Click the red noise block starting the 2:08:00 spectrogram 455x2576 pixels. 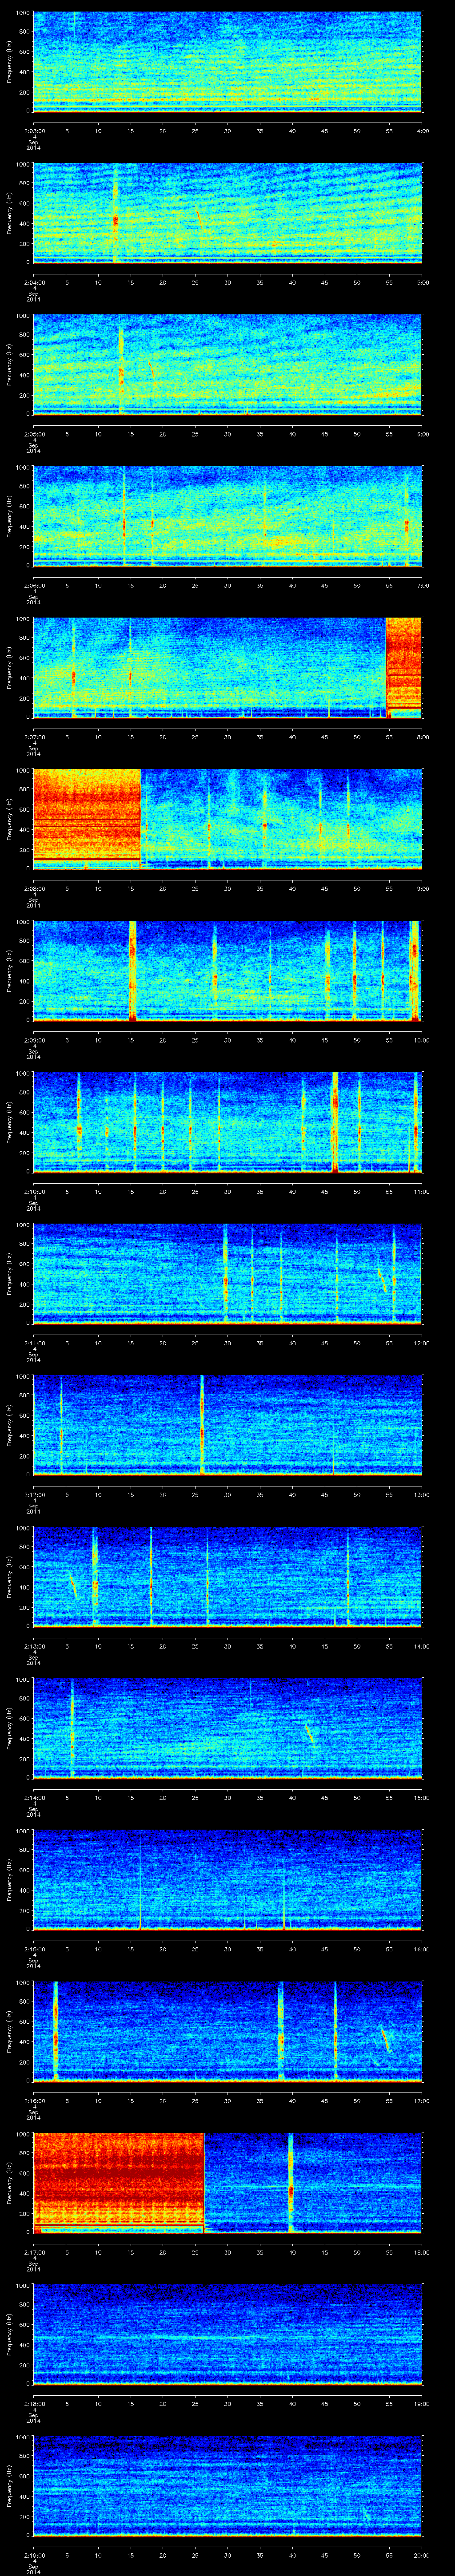click(86, 818)
